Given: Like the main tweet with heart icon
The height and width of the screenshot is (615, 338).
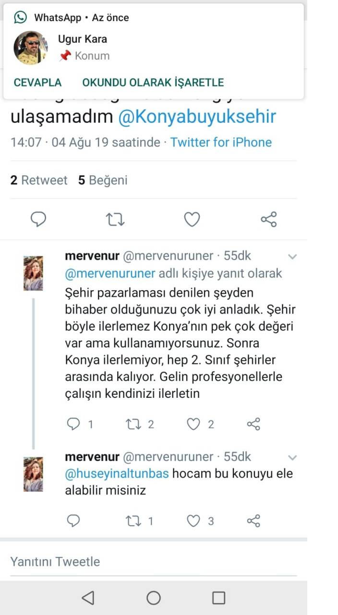Looking at the screenshot, I should tap(192, 220).
